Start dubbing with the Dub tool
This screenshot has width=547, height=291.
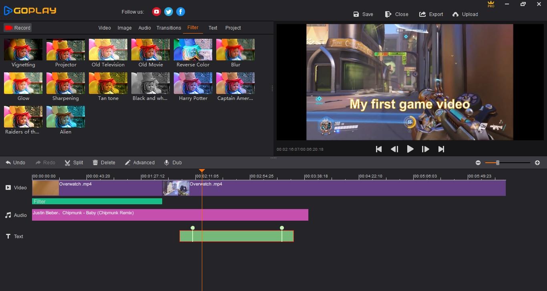point(173,163)
